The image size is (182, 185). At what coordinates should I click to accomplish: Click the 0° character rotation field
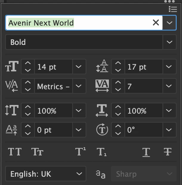click(144, 130)
